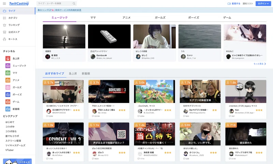This screenshot has height=164, width=273.
Task: Open the cat ゆるねこ stream thumbnail
Action: [245, 36]
